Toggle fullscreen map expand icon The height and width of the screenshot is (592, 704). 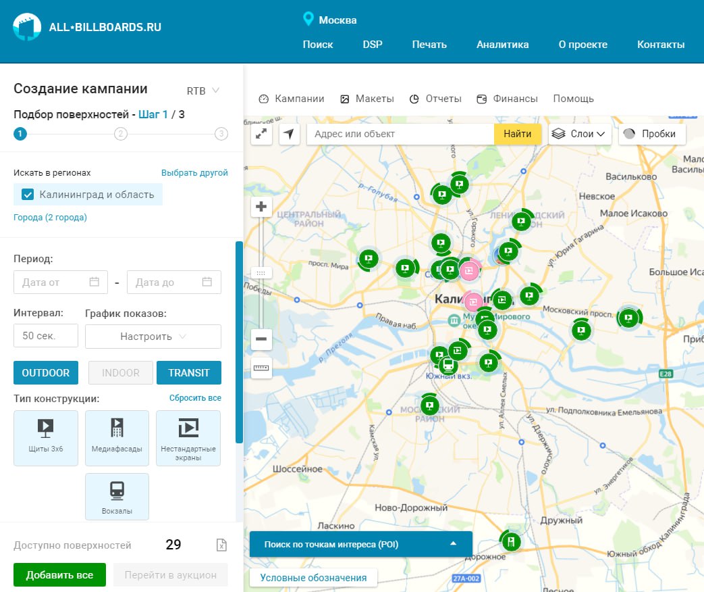(261, 134)
